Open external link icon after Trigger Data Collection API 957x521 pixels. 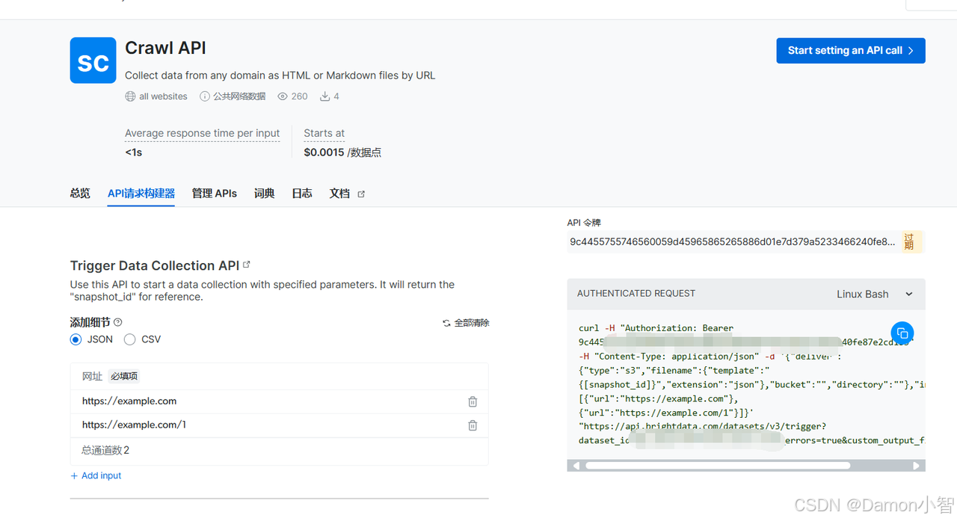pyautogui.click(x=247, y=265)
